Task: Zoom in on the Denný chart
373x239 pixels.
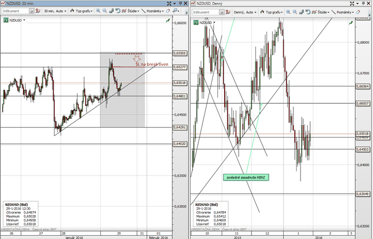Action: (288, 12)
